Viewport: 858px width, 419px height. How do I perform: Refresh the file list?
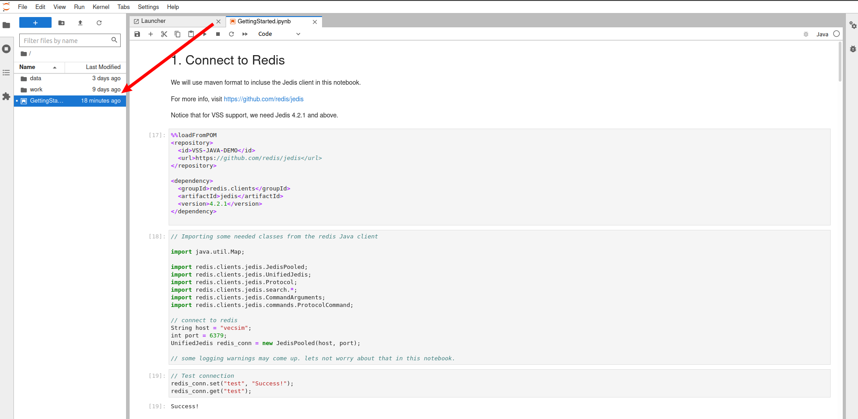(99, 23)
